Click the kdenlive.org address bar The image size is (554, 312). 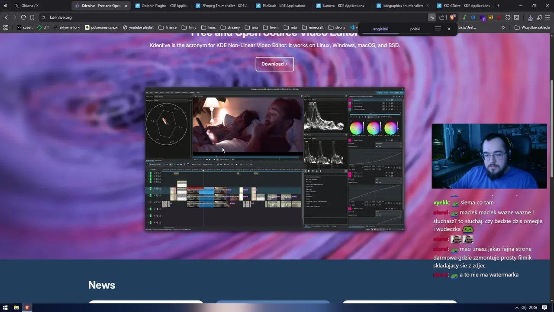click(234, 17)
